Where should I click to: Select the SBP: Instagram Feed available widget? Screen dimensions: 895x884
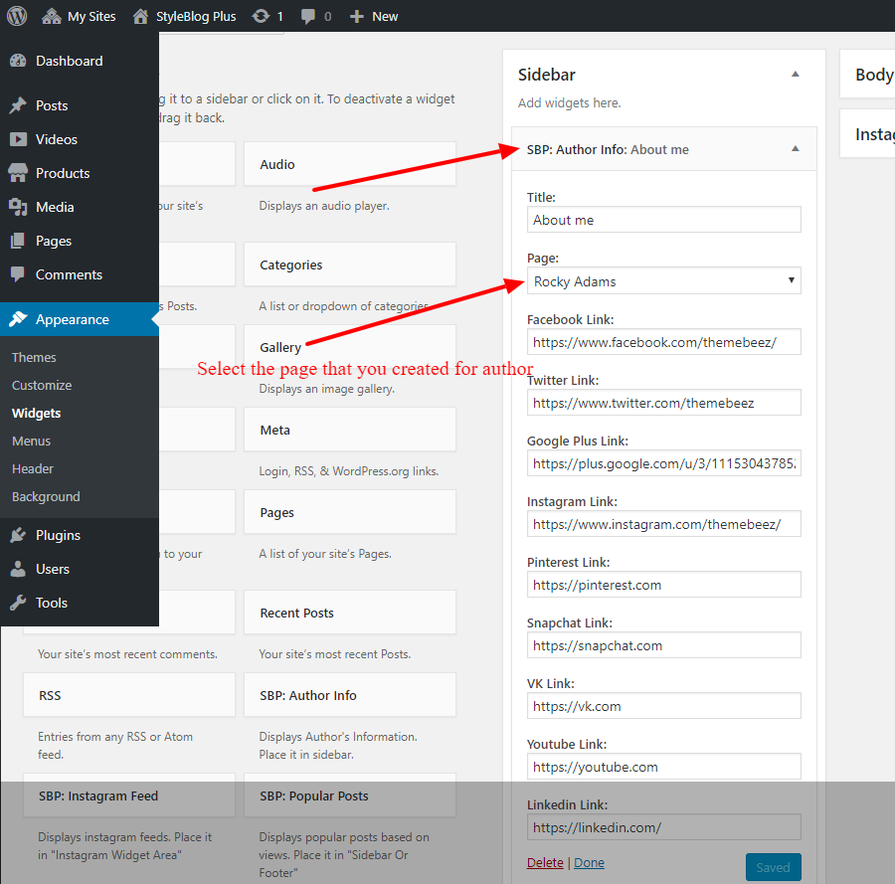click(129, 796)
